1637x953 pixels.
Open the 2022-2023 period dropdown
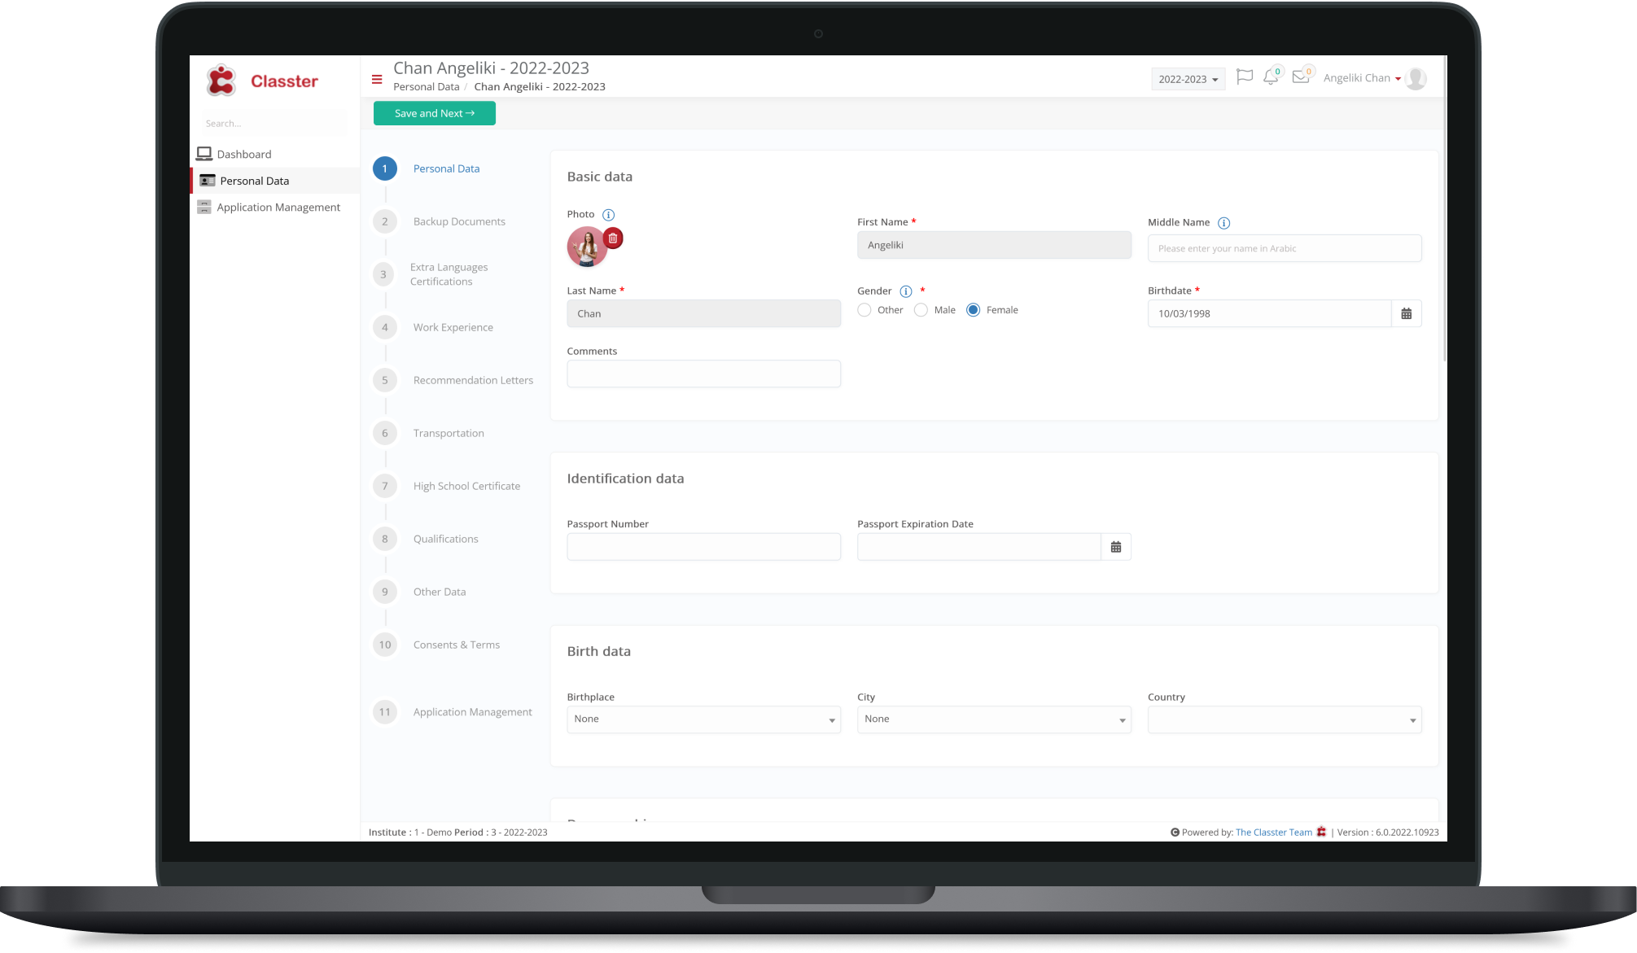1188,79
